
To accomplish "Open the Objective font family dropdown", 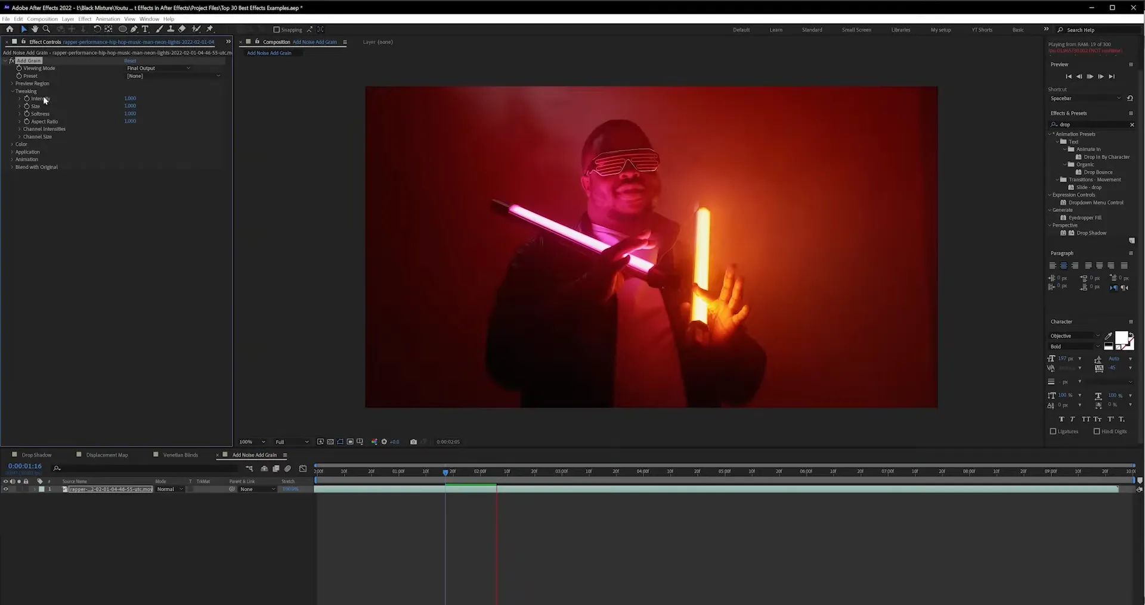I will 1075,336.
